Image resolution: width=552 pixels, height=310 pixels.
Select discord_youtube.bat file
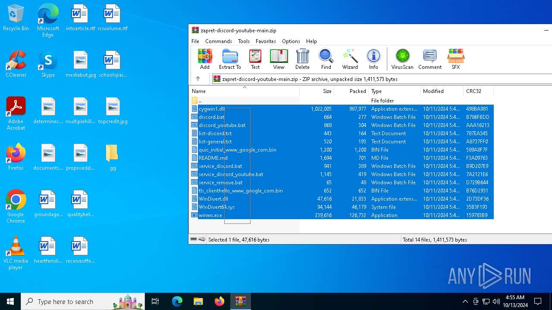pos(342,125)
